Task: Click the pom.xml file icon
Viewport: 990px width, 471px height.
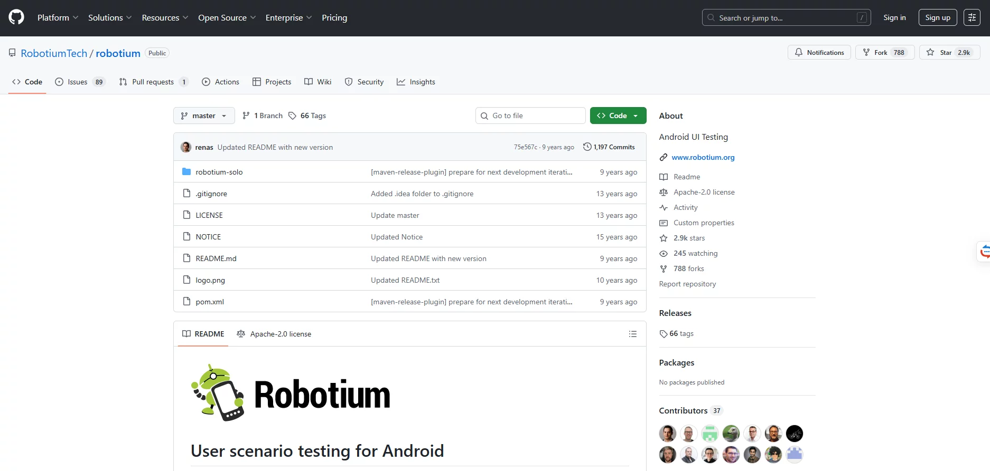Action: (186, 301)
